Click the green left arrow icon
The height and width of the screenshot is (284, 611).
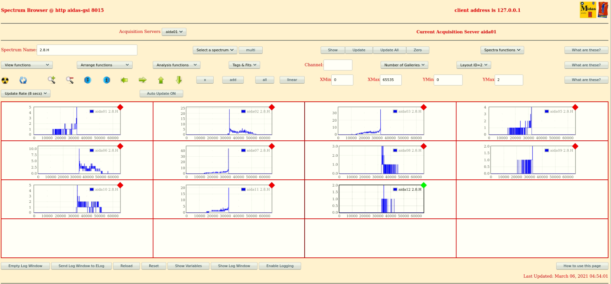coord(124,80)
